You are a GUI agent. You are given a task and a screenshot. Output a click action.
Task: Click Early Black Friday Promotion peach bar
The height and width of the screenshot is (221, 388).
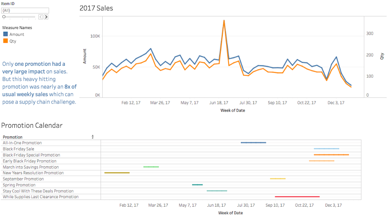322,161
